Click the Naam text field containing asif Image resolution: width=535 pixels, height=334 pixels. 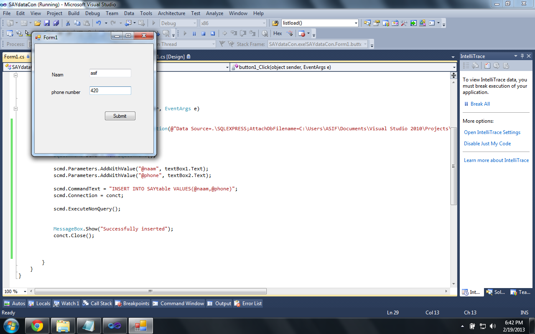point(110,73)
